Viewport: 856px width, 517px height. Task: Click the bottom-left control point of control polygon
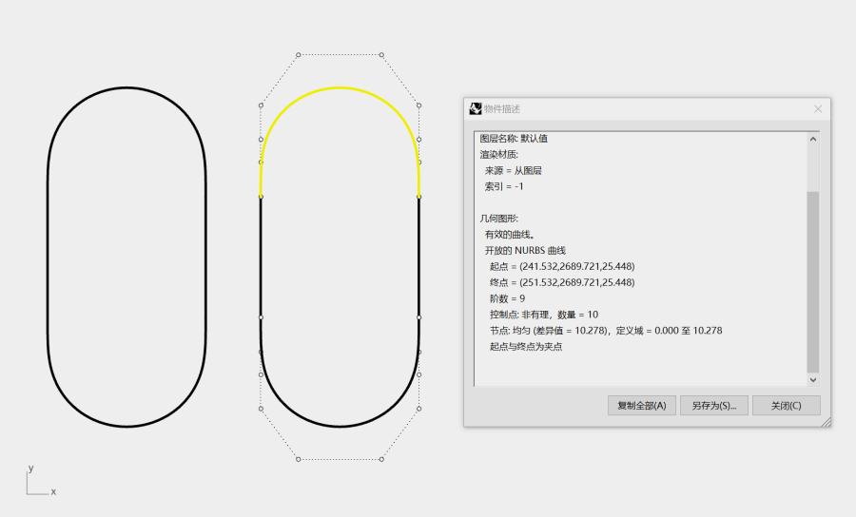[299, 459]
